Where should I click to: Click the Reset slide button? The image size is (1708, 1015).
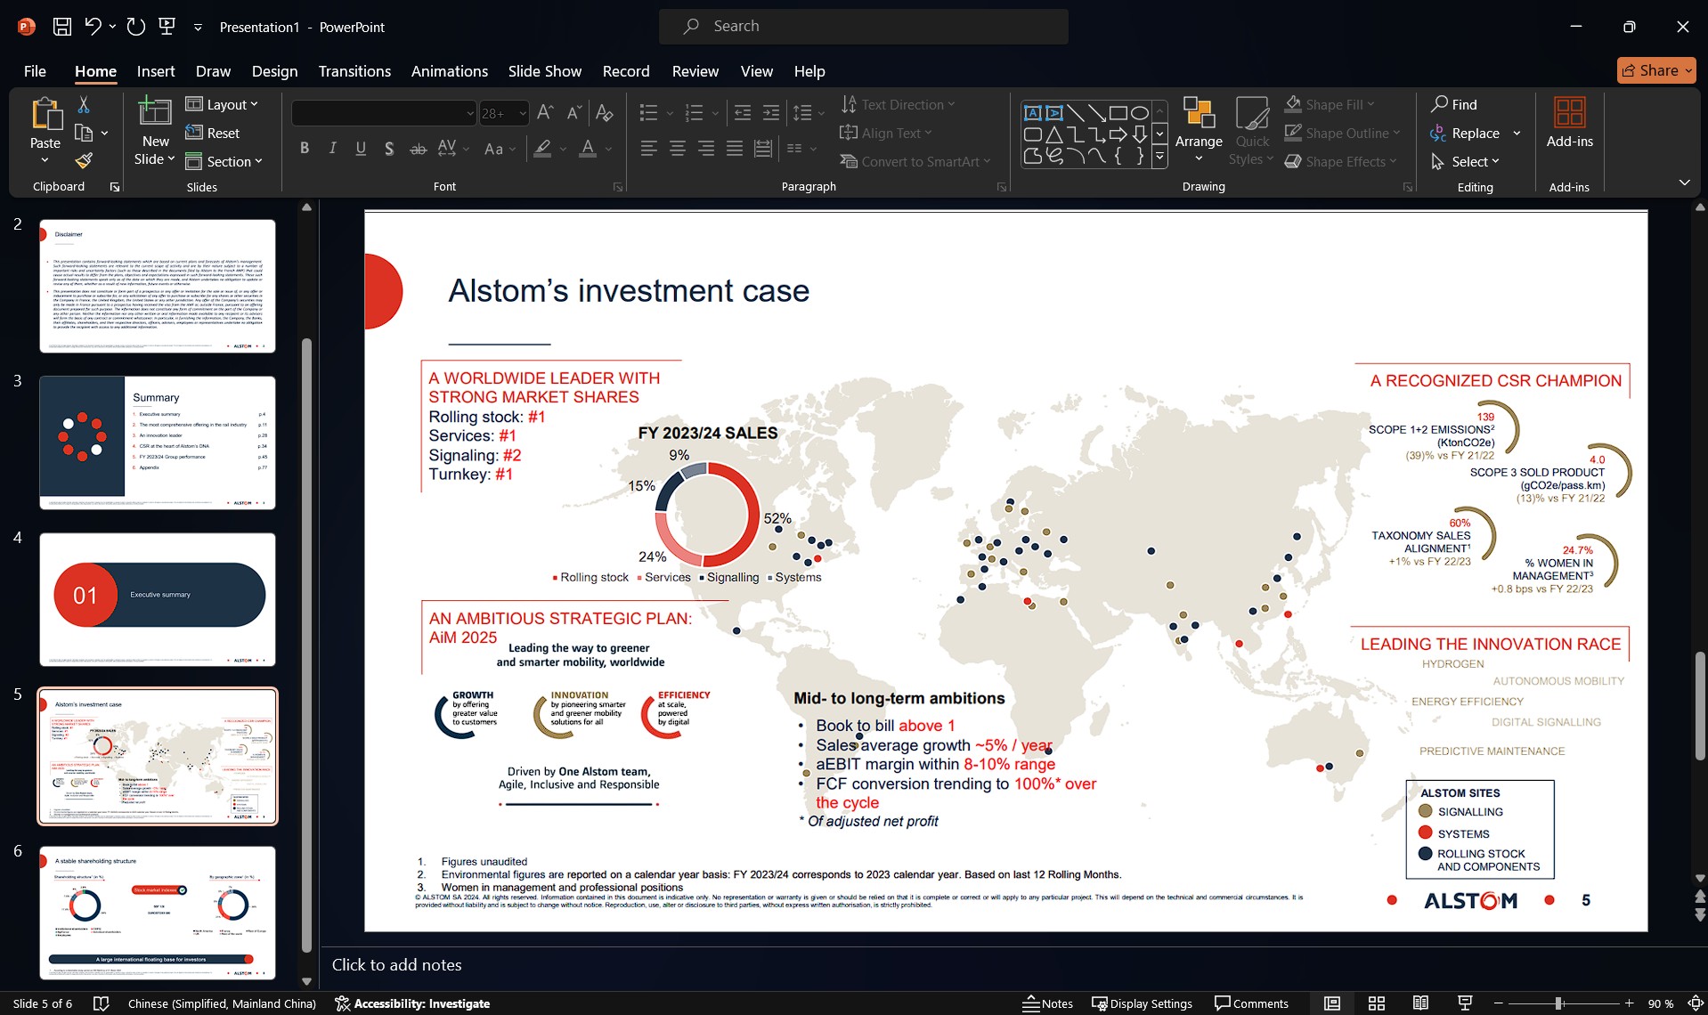tap(213, 133)
